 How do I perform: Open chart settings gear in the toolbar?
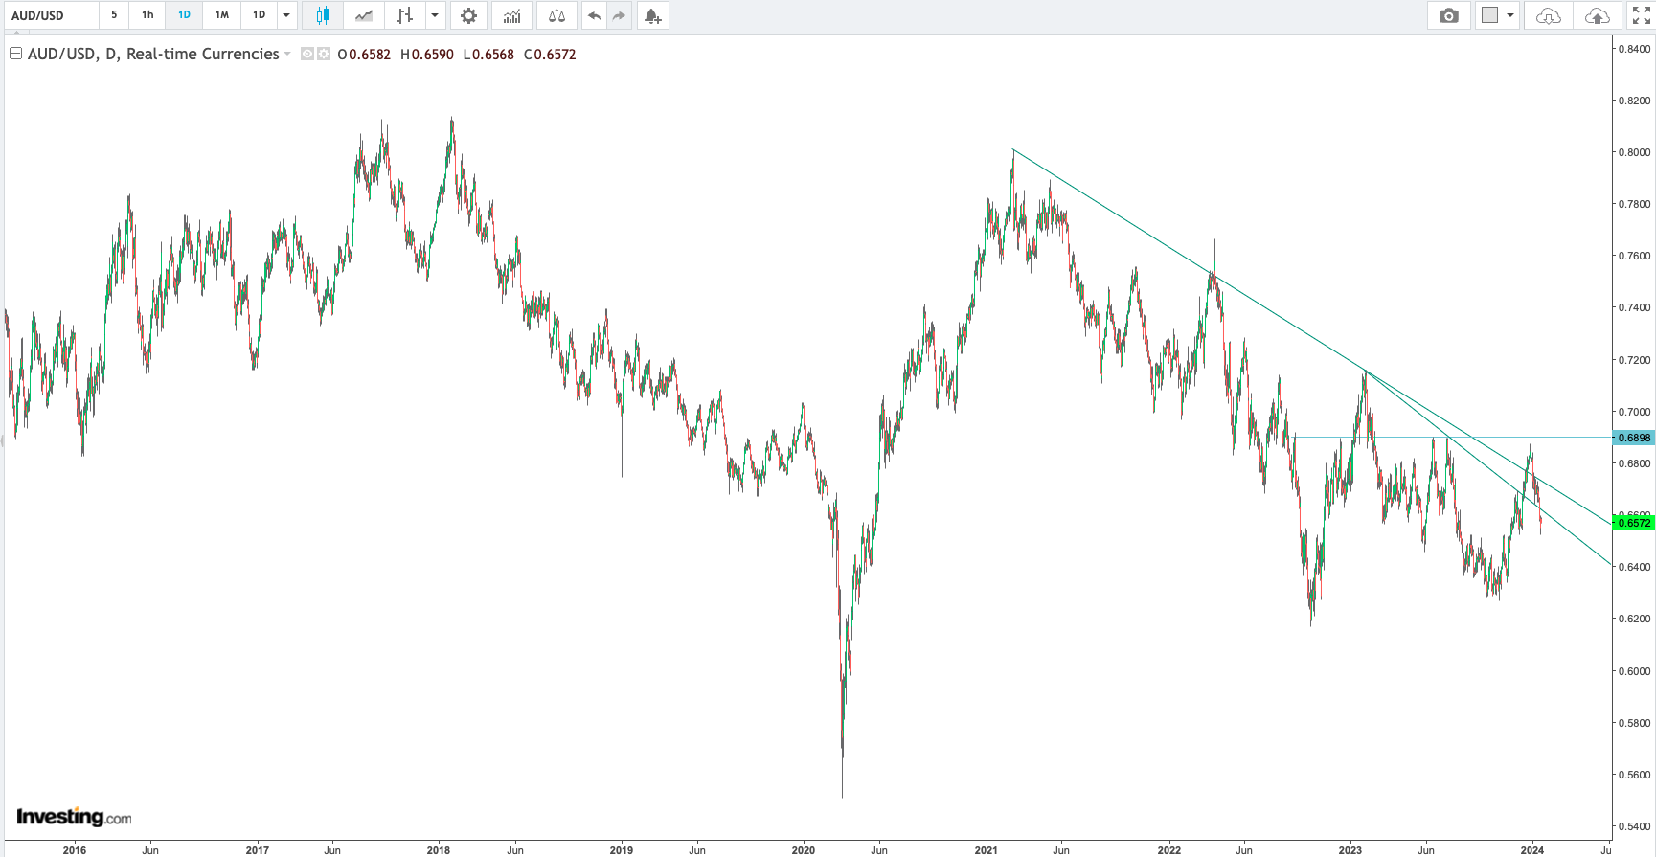point(468,15)
